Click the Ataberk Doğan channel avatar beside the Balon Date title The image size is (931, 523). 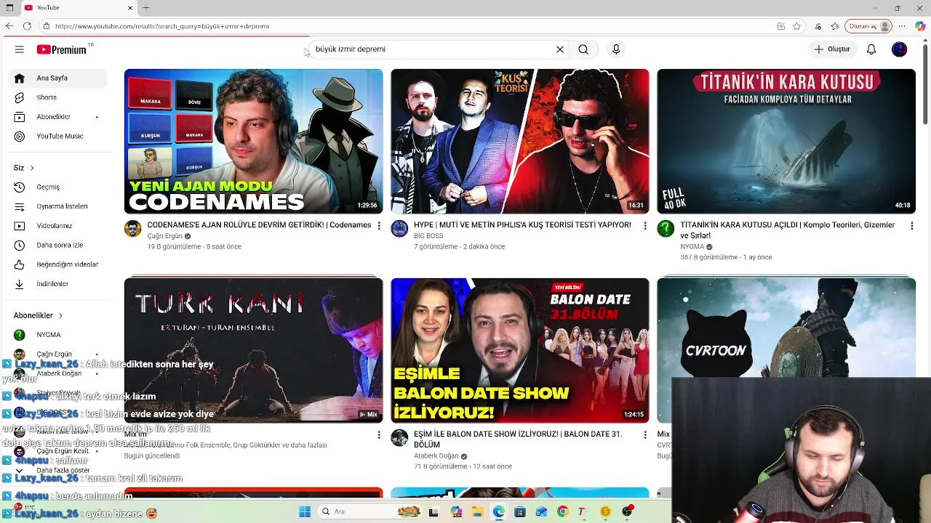tap(399, 438)
